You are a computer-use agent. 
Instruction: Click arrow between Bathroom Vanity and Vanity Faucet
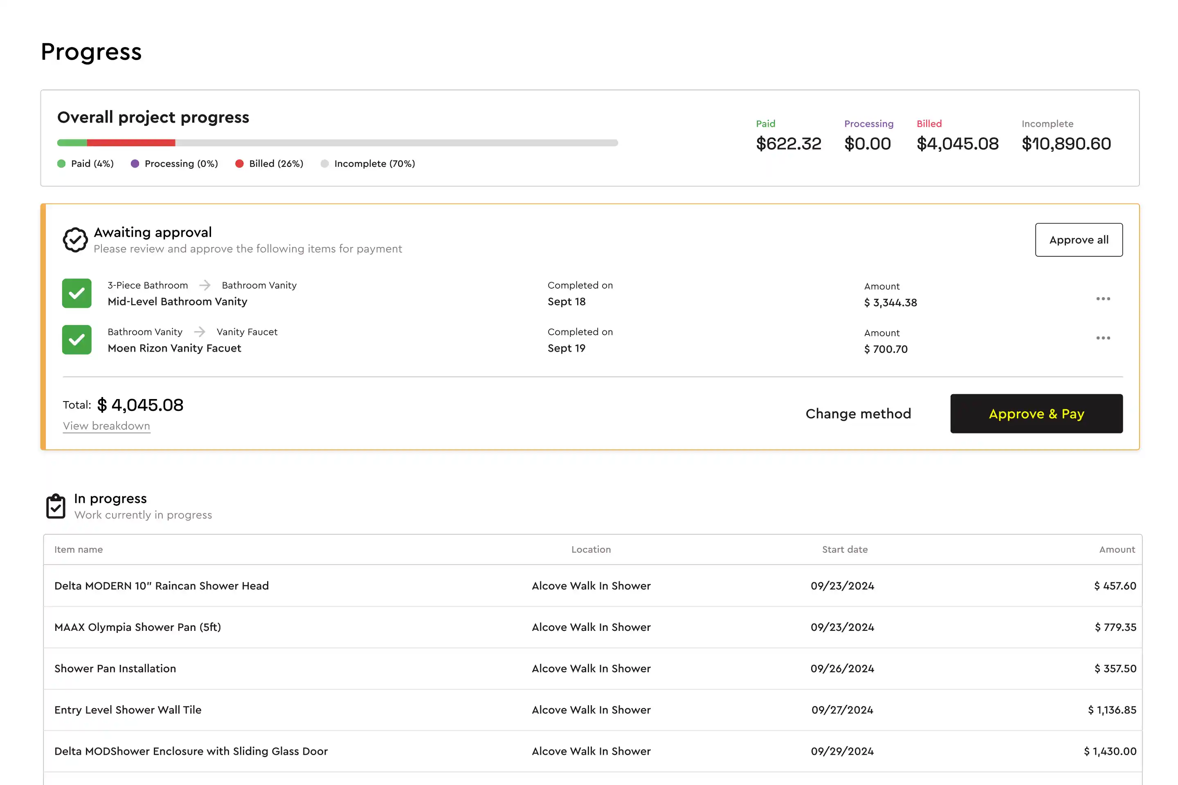pyautogui.click(x=199, y=332)
